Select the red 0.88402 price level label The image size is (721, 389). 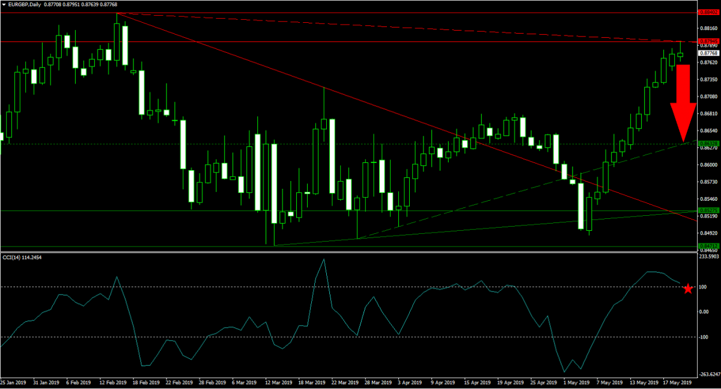click(x=708, y=12)
